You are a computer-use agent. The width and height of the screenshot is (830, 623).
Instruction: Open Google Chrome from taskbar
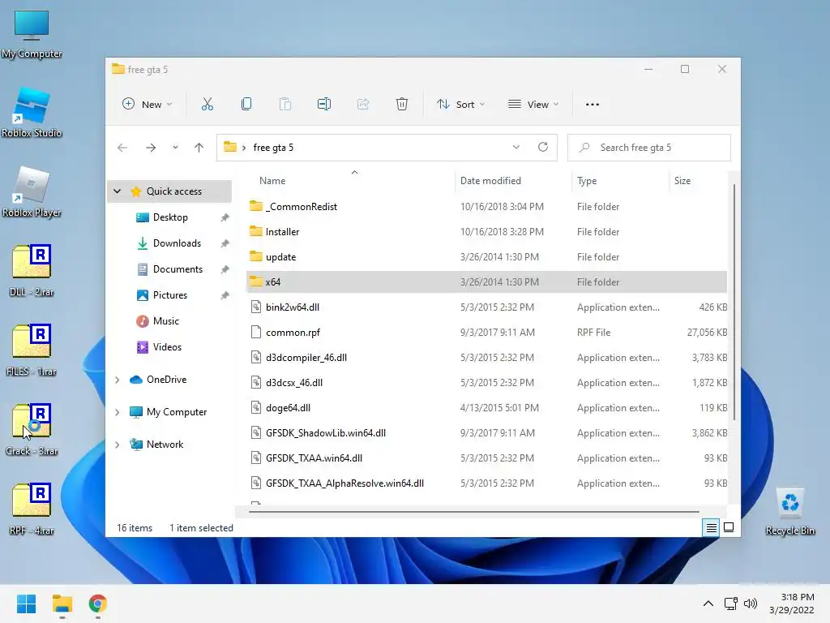pyautogui.click(x=97, y=604)
